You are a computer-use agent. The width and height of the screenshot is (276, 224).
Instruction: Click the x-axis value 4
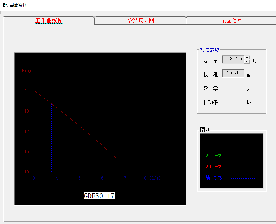pos(57,178)
